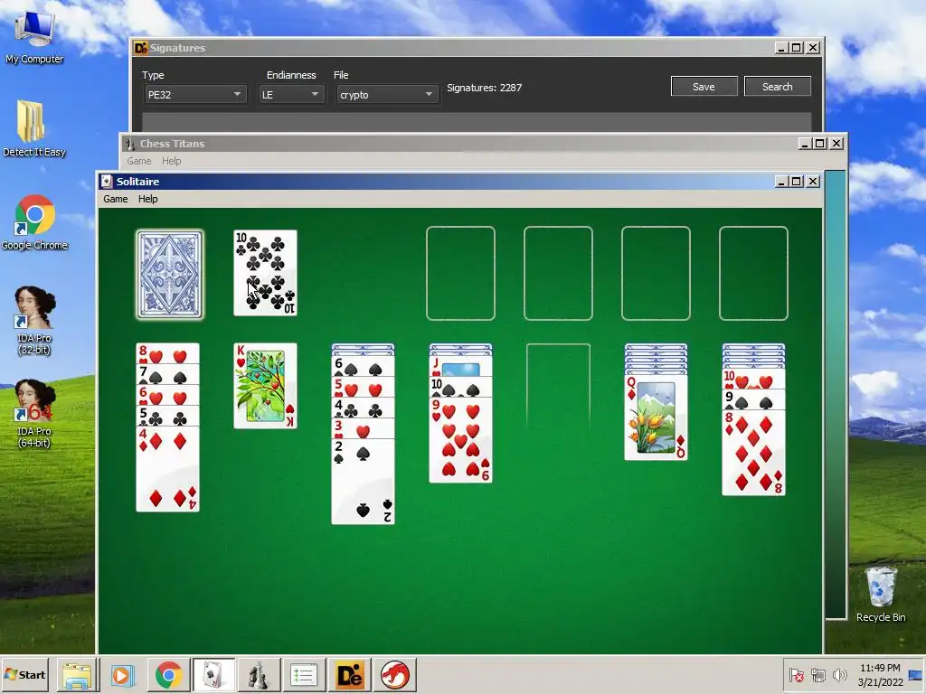Select the Queen of diamonds card

point(656,417)
